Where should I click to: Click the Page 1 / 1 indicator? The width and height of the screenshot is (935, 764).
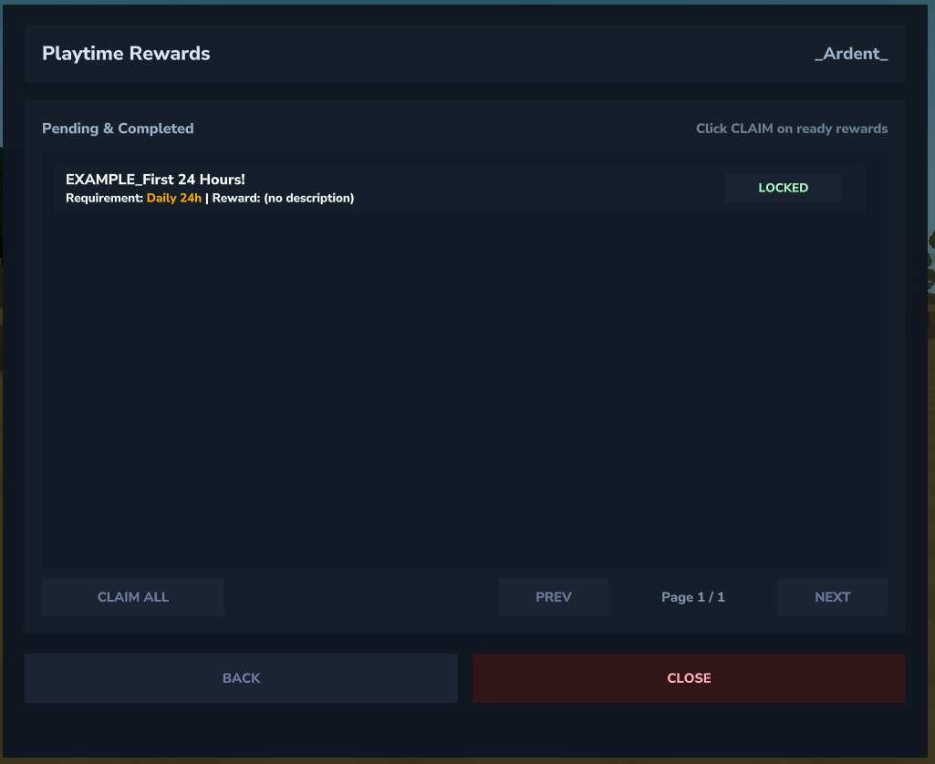point(692,597)
